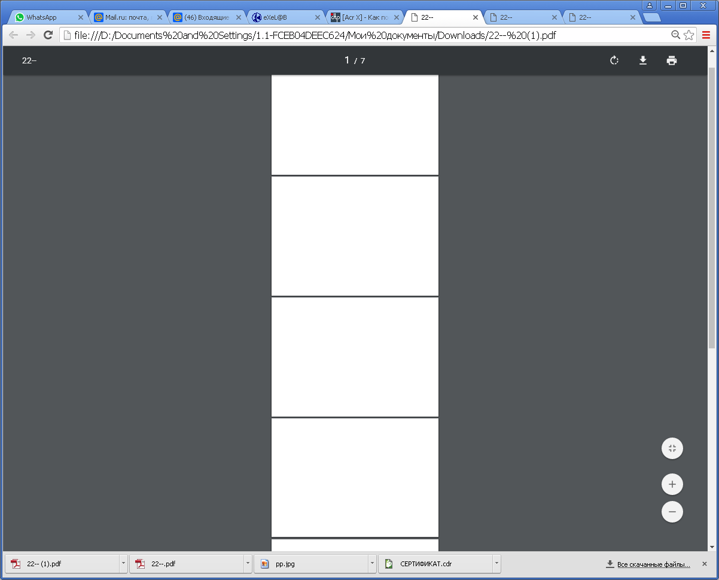Open the Chrome main menu
719x580 pixels.
pyautogui.click(x=706, y=35)
